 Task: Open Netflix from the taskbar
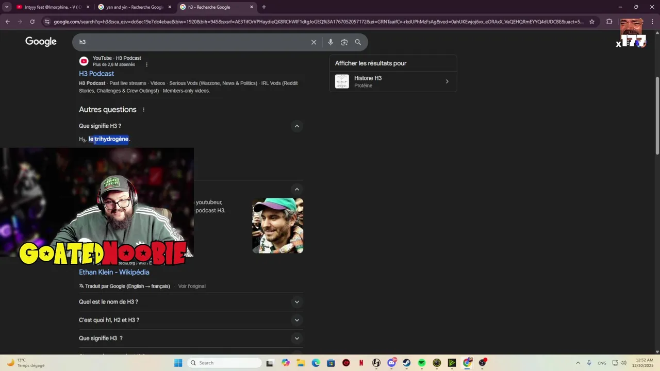pyautogui.click(x=361, y=363)
